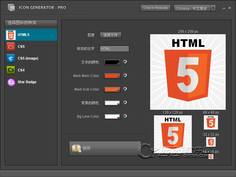
Task: Open color wheel for background color
Action: point(125,102)
